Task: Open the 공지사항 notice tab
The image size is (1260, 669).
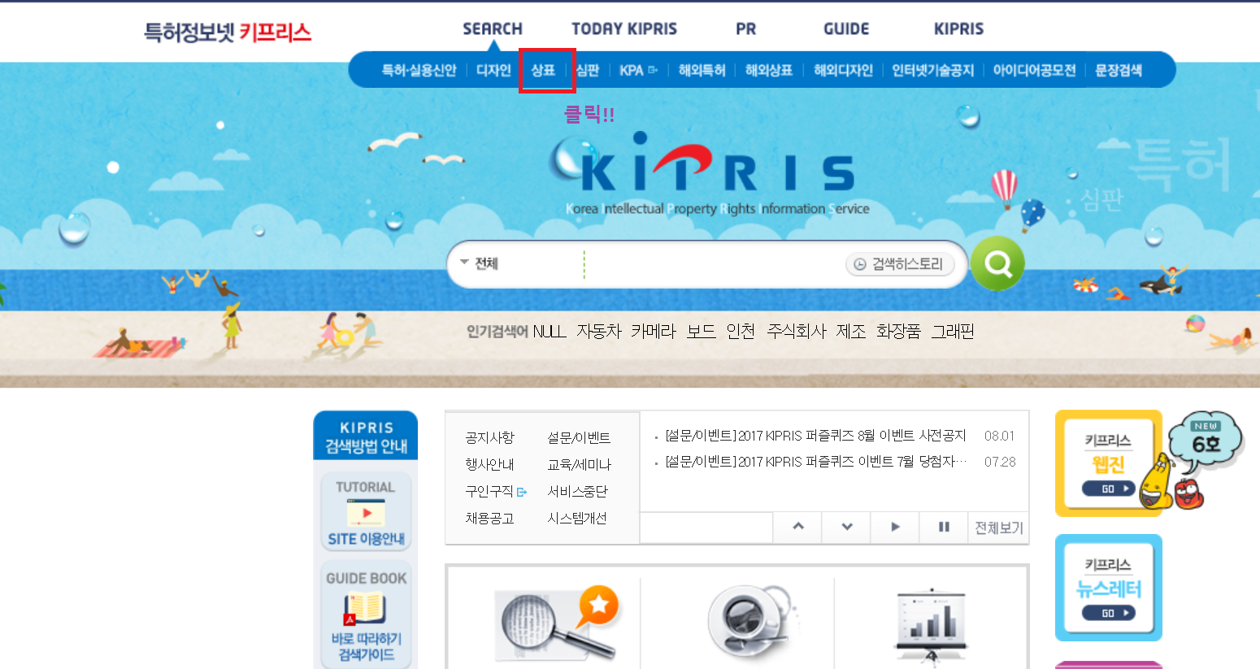Action: click(489, 437)
